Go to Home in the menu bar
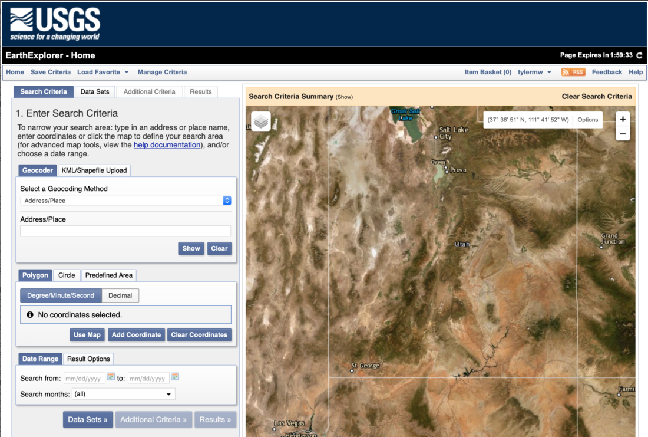648x437 pixels. click(15, 72)
